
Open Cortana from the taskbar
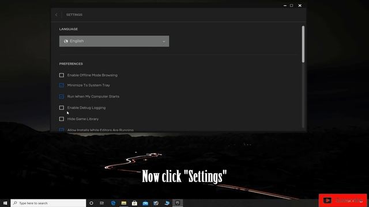[x=91, y=203]
